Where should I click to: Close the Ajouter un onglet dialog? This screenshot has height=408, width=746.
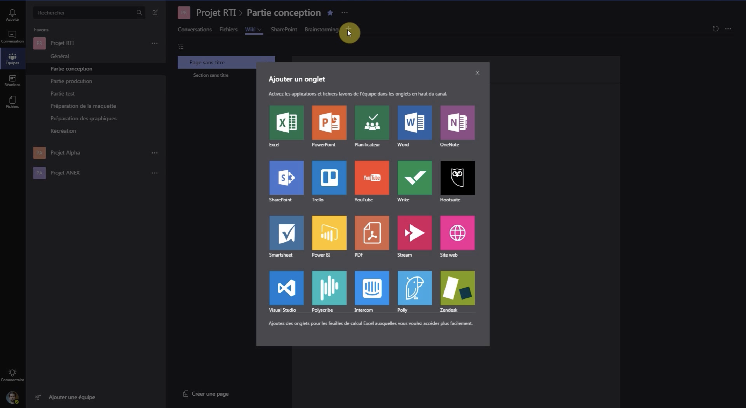477,73
